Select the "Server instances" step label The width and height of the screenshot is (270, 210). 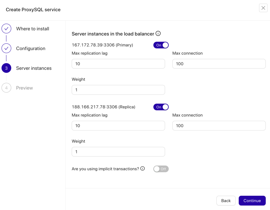pos(34,68)
